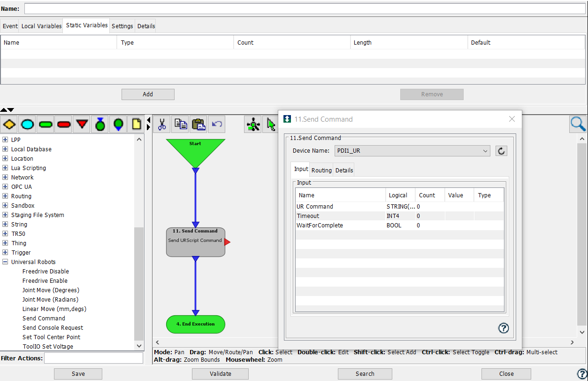Select the diamond decision node shape
The width and height of the screenshot is (588, 381).
point(9,124)
